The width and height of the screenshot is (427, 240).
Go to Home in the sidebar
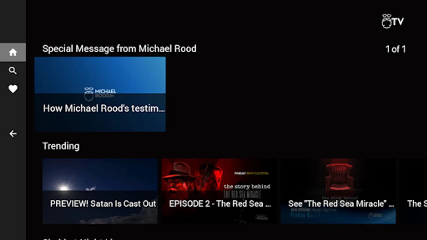click(13, 52)
